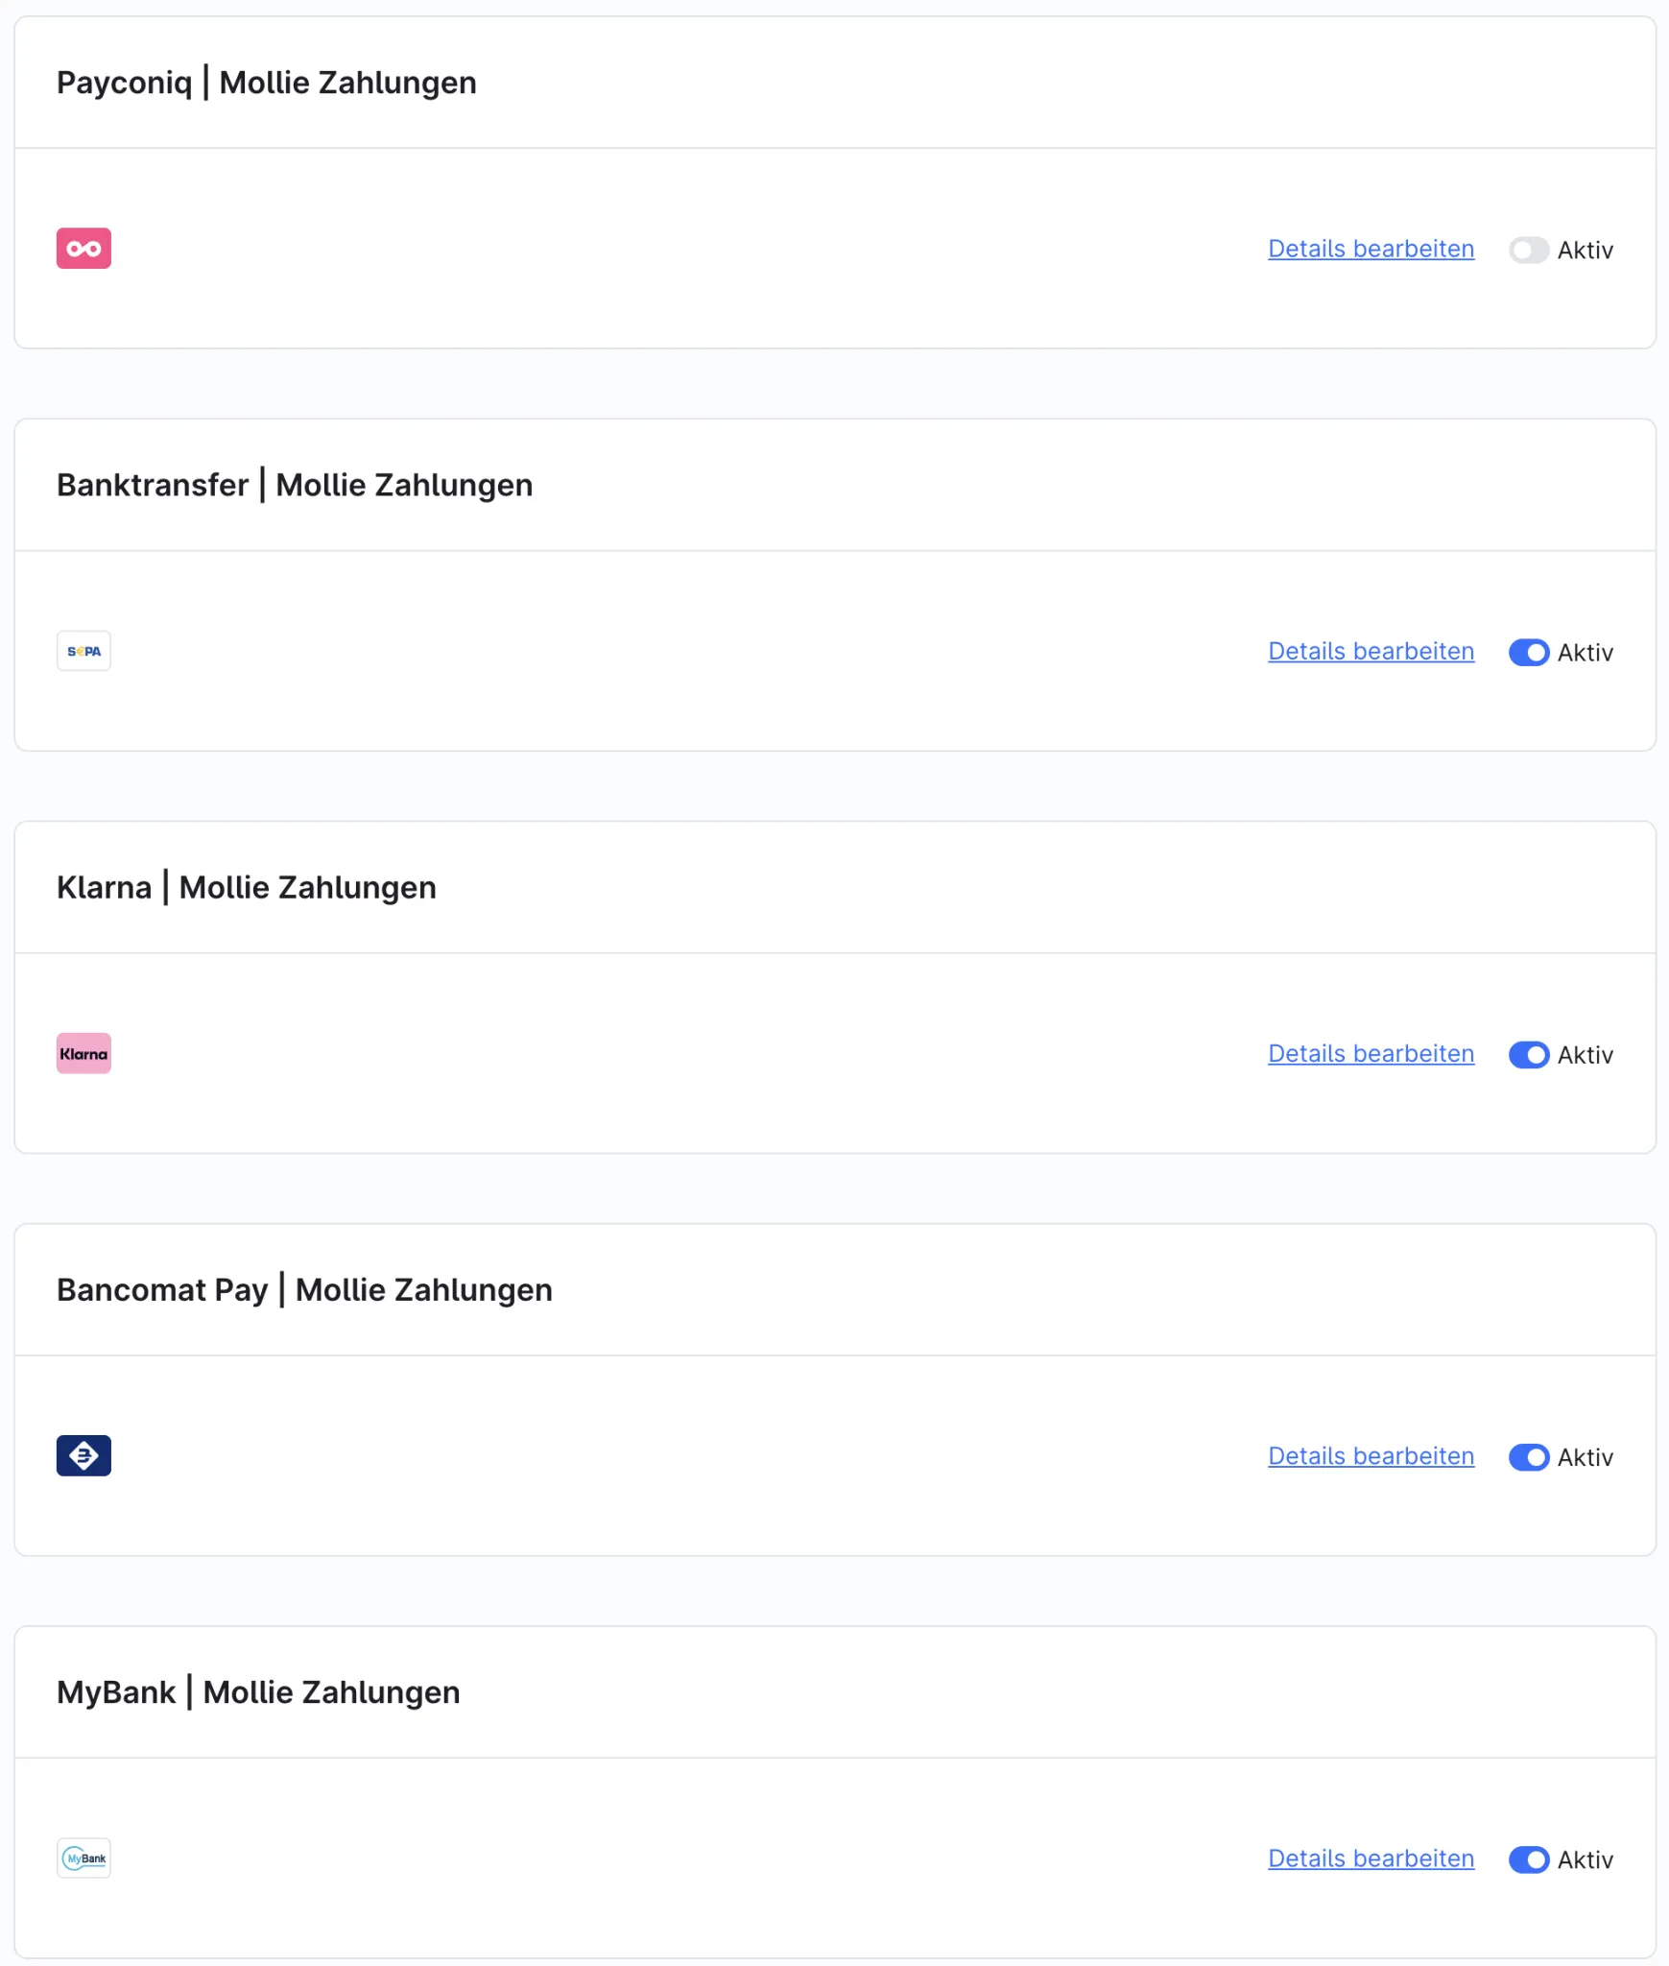Screen dimensions: 1669x1966
Task: Click the SEPA bank transfer icon
Action: click(83, 651)
